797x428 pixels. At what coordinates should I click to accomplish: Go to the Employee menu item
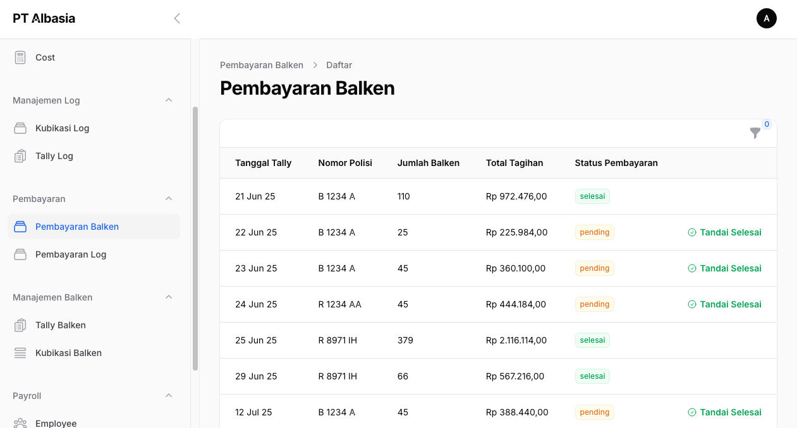pos(56,423)
